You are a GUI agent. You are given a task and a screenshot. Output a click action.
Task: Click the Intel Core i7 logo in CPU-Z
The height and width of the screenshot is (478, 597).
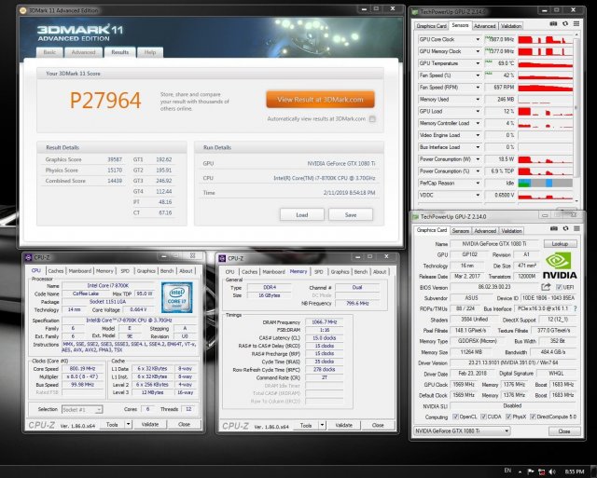pyautogui.click(x=176, y=297)
